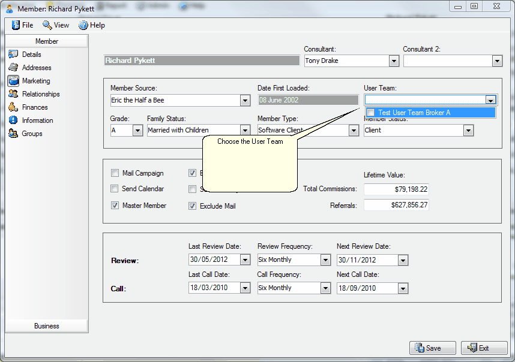The image size is (515, 362).
Task: Open the Member Source dropdown
Action: pyautogui.click(x=245, y=100)
